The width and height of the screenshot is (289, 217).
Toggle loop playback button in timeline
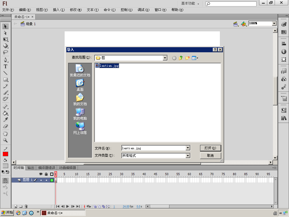click(89, 207)
